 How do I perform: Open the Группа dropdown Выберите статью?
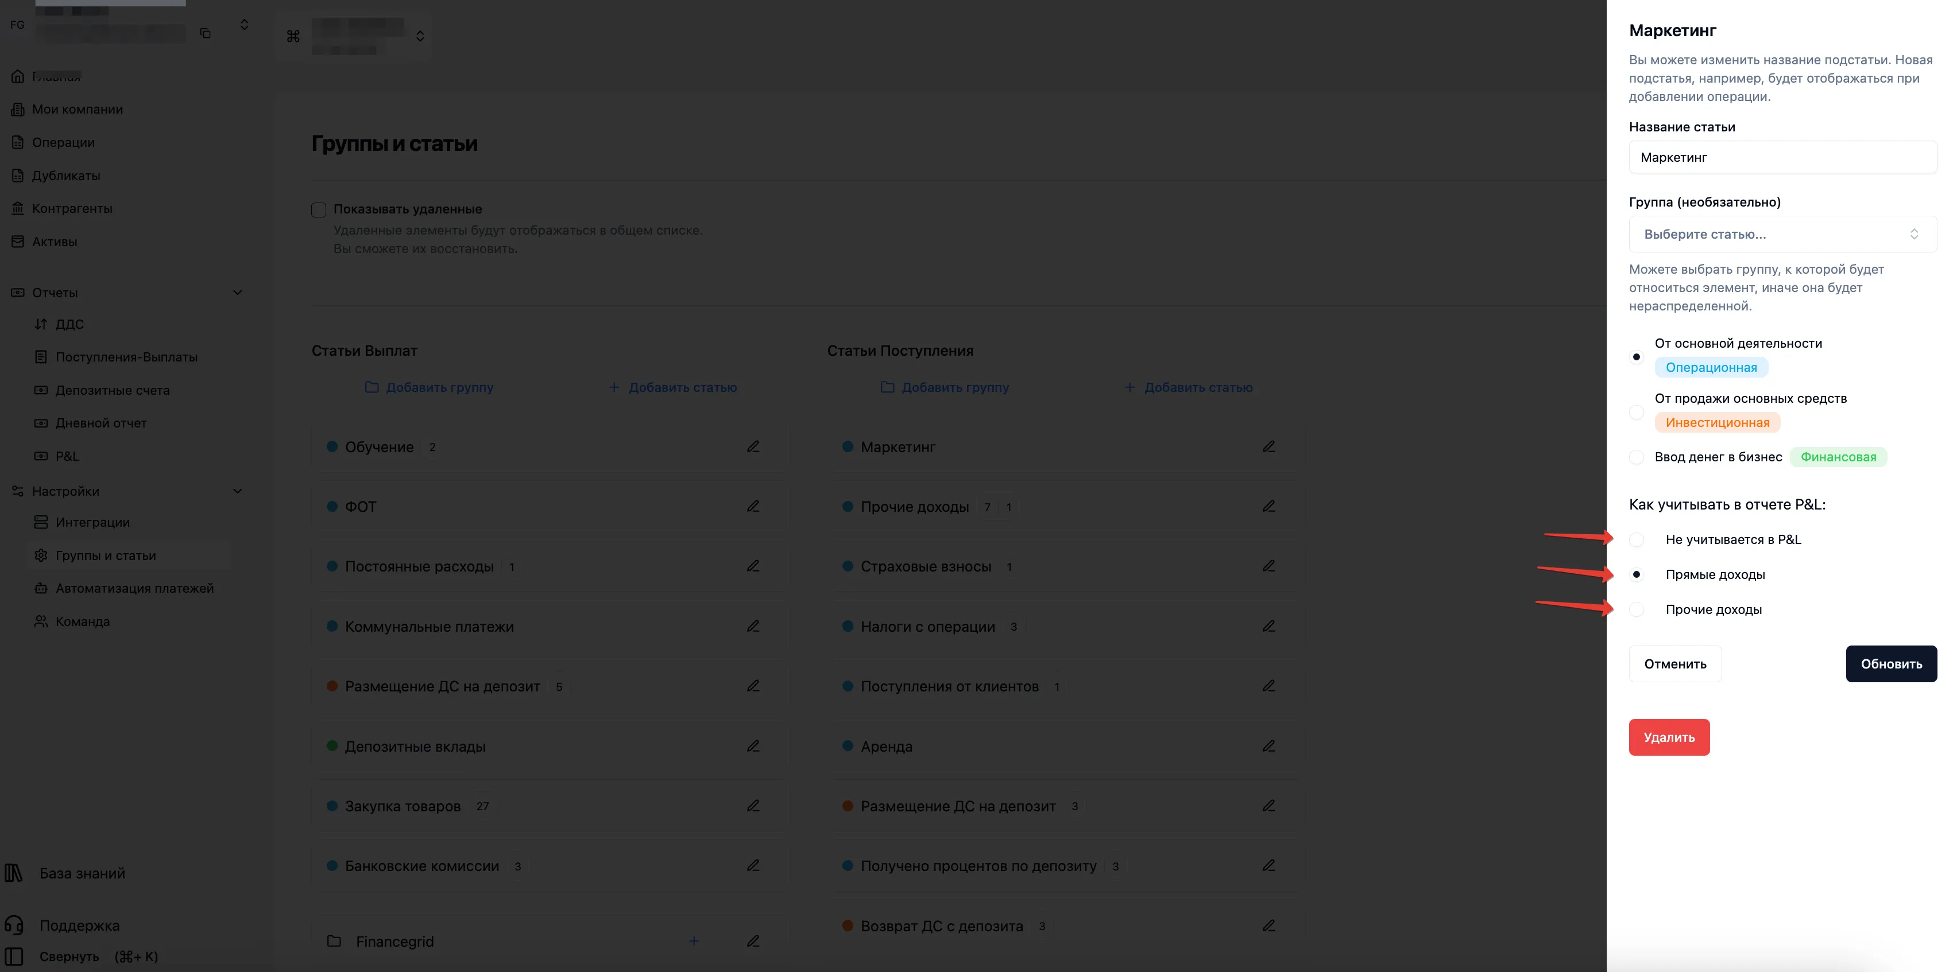[1782, 234]
